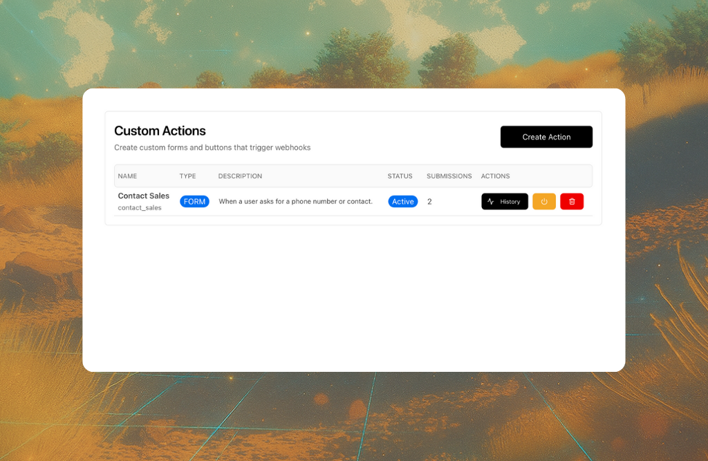Screen dimensions: 708x461
Task: Click the ACTIONS column header
Action: [x=495, y=176]
